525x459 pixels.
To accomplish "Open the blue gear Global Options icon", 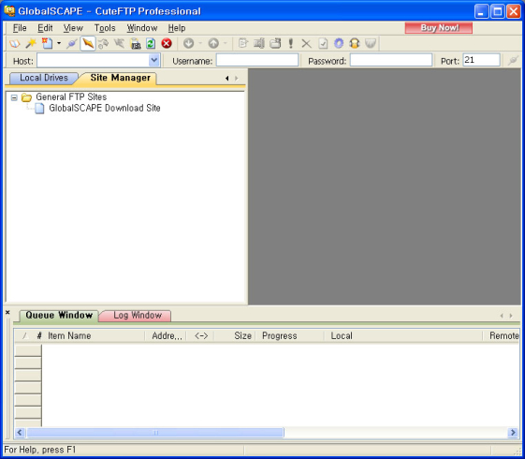I will point(339,43).
